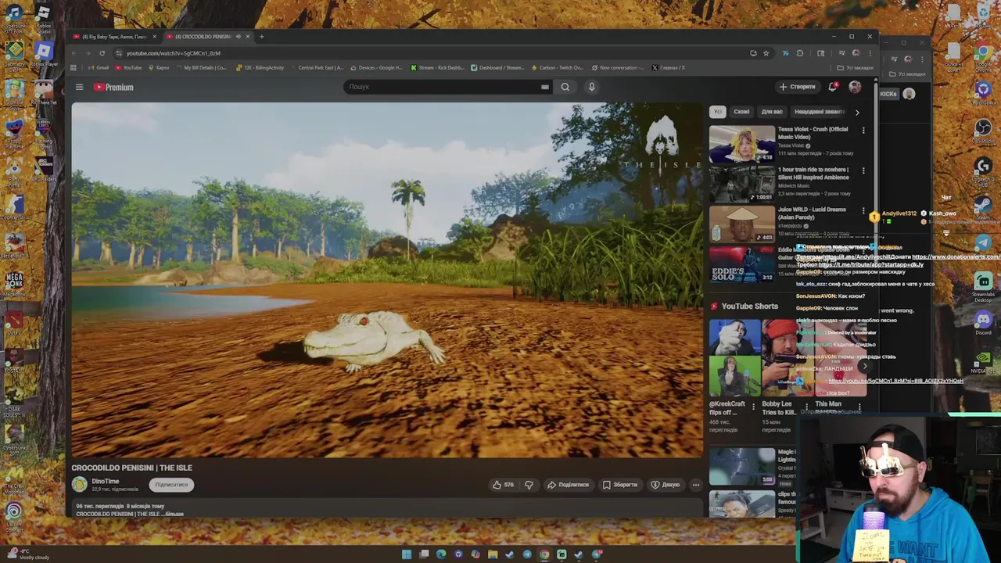Image resolution: width=1001 pixels, height=563 pixels.
Task: Open the DinoTime channel avatar
Action: pos(80,485)
